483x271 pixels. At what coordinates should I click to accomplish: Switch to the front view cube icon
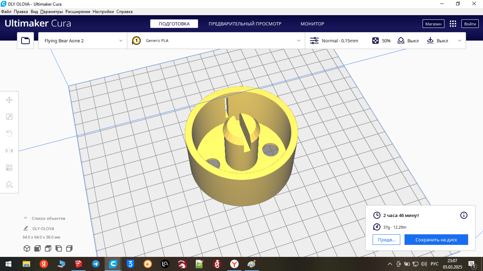pyautogui.click(x=37, y=248)
